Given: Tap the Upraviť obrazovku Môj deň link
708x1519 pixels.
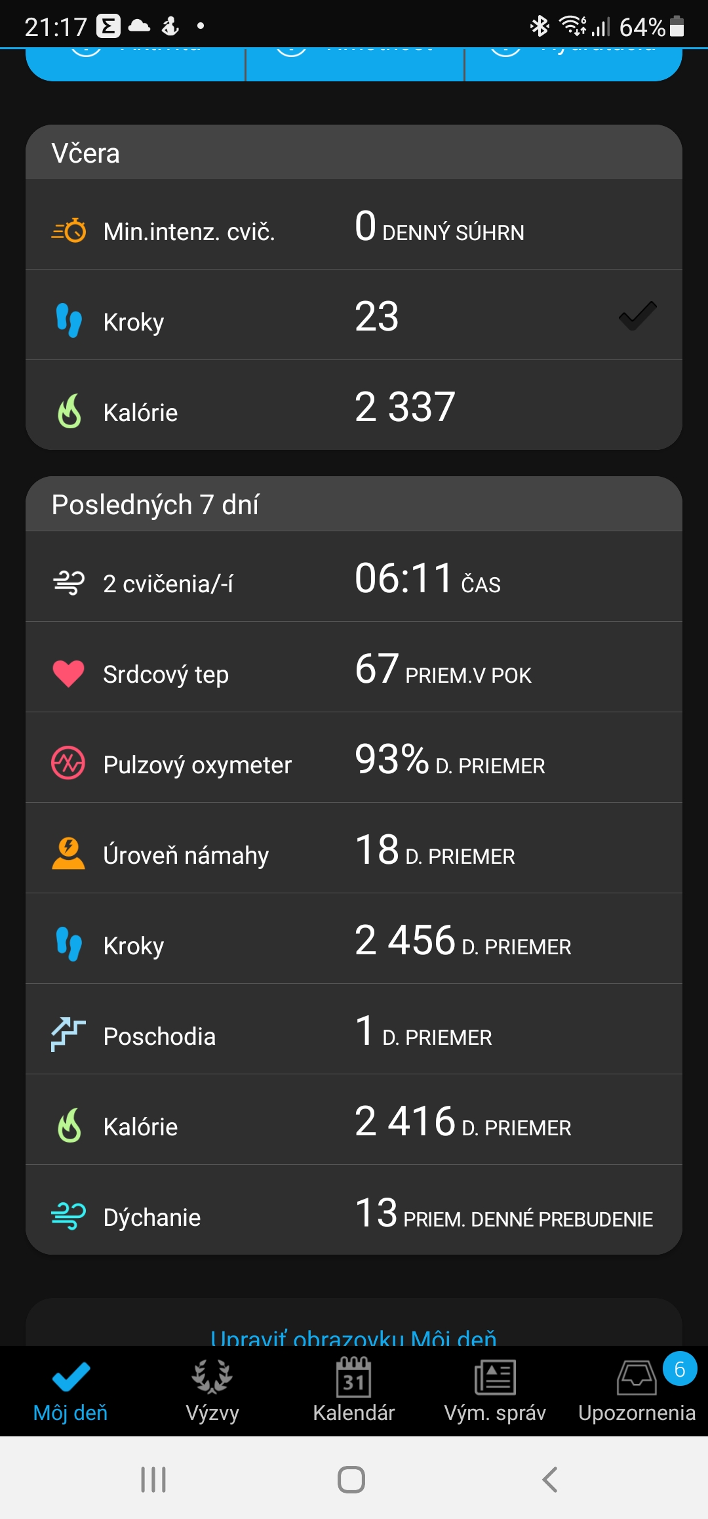Looking at the screenshot, I should (x=354, y=1337).
